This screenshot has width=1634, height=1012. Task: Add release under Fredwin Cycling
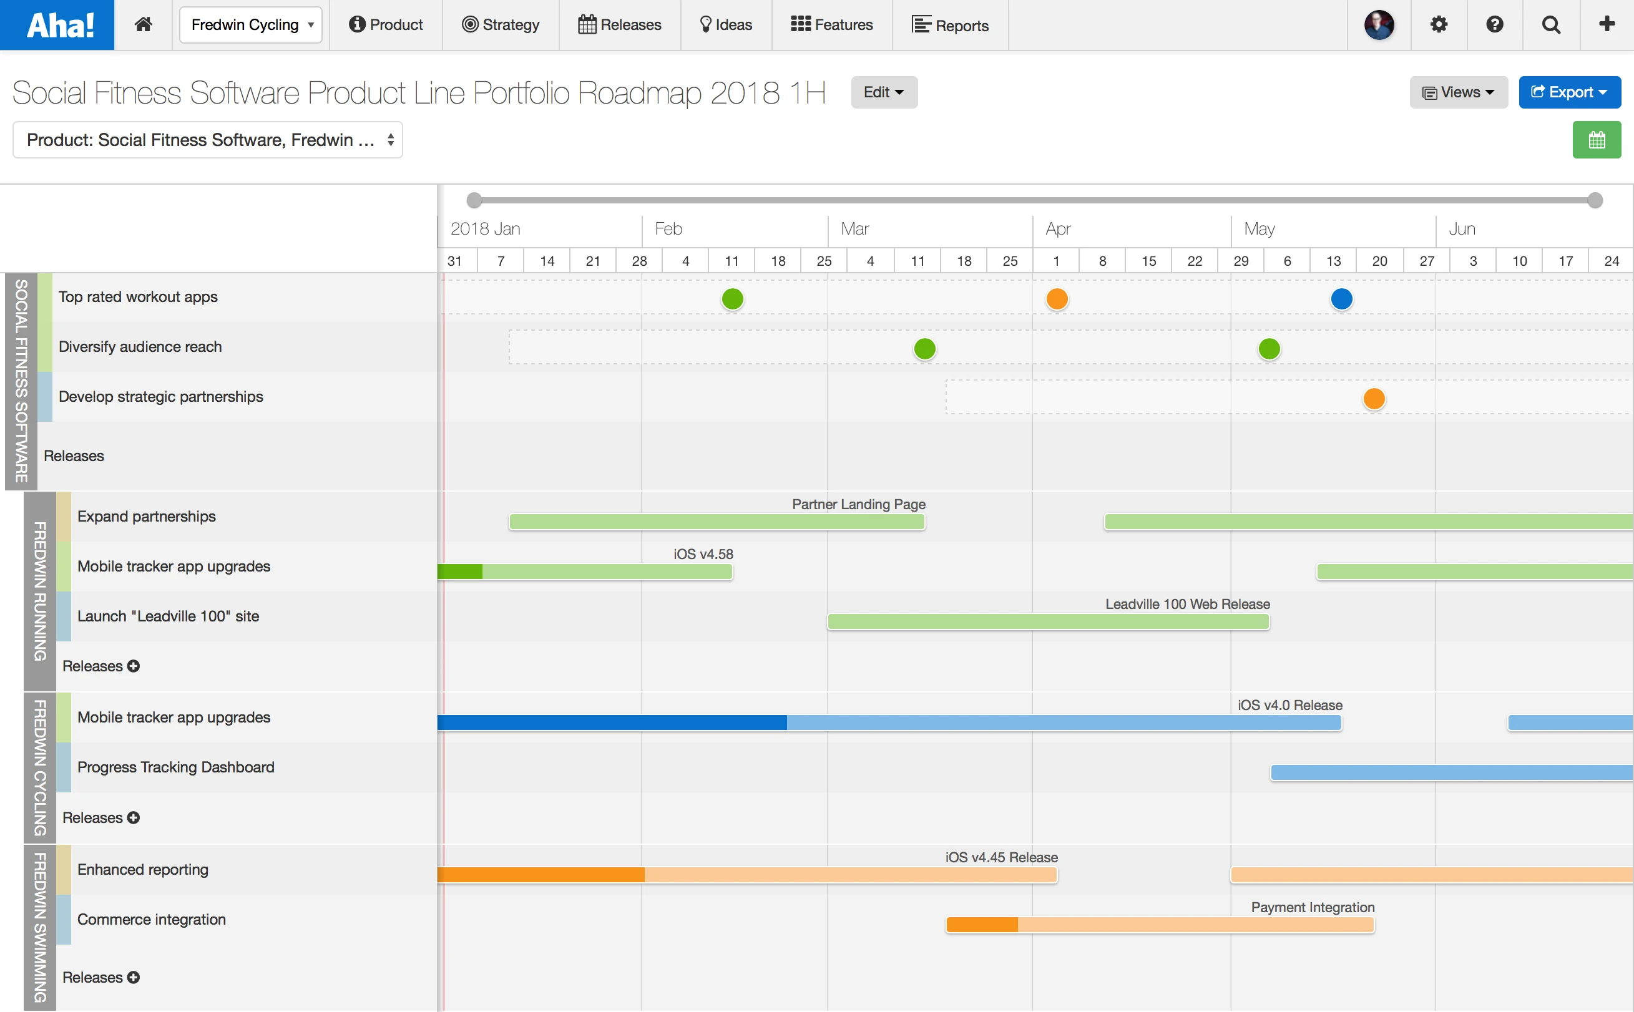pyautogui.click(x=134, y=818)
